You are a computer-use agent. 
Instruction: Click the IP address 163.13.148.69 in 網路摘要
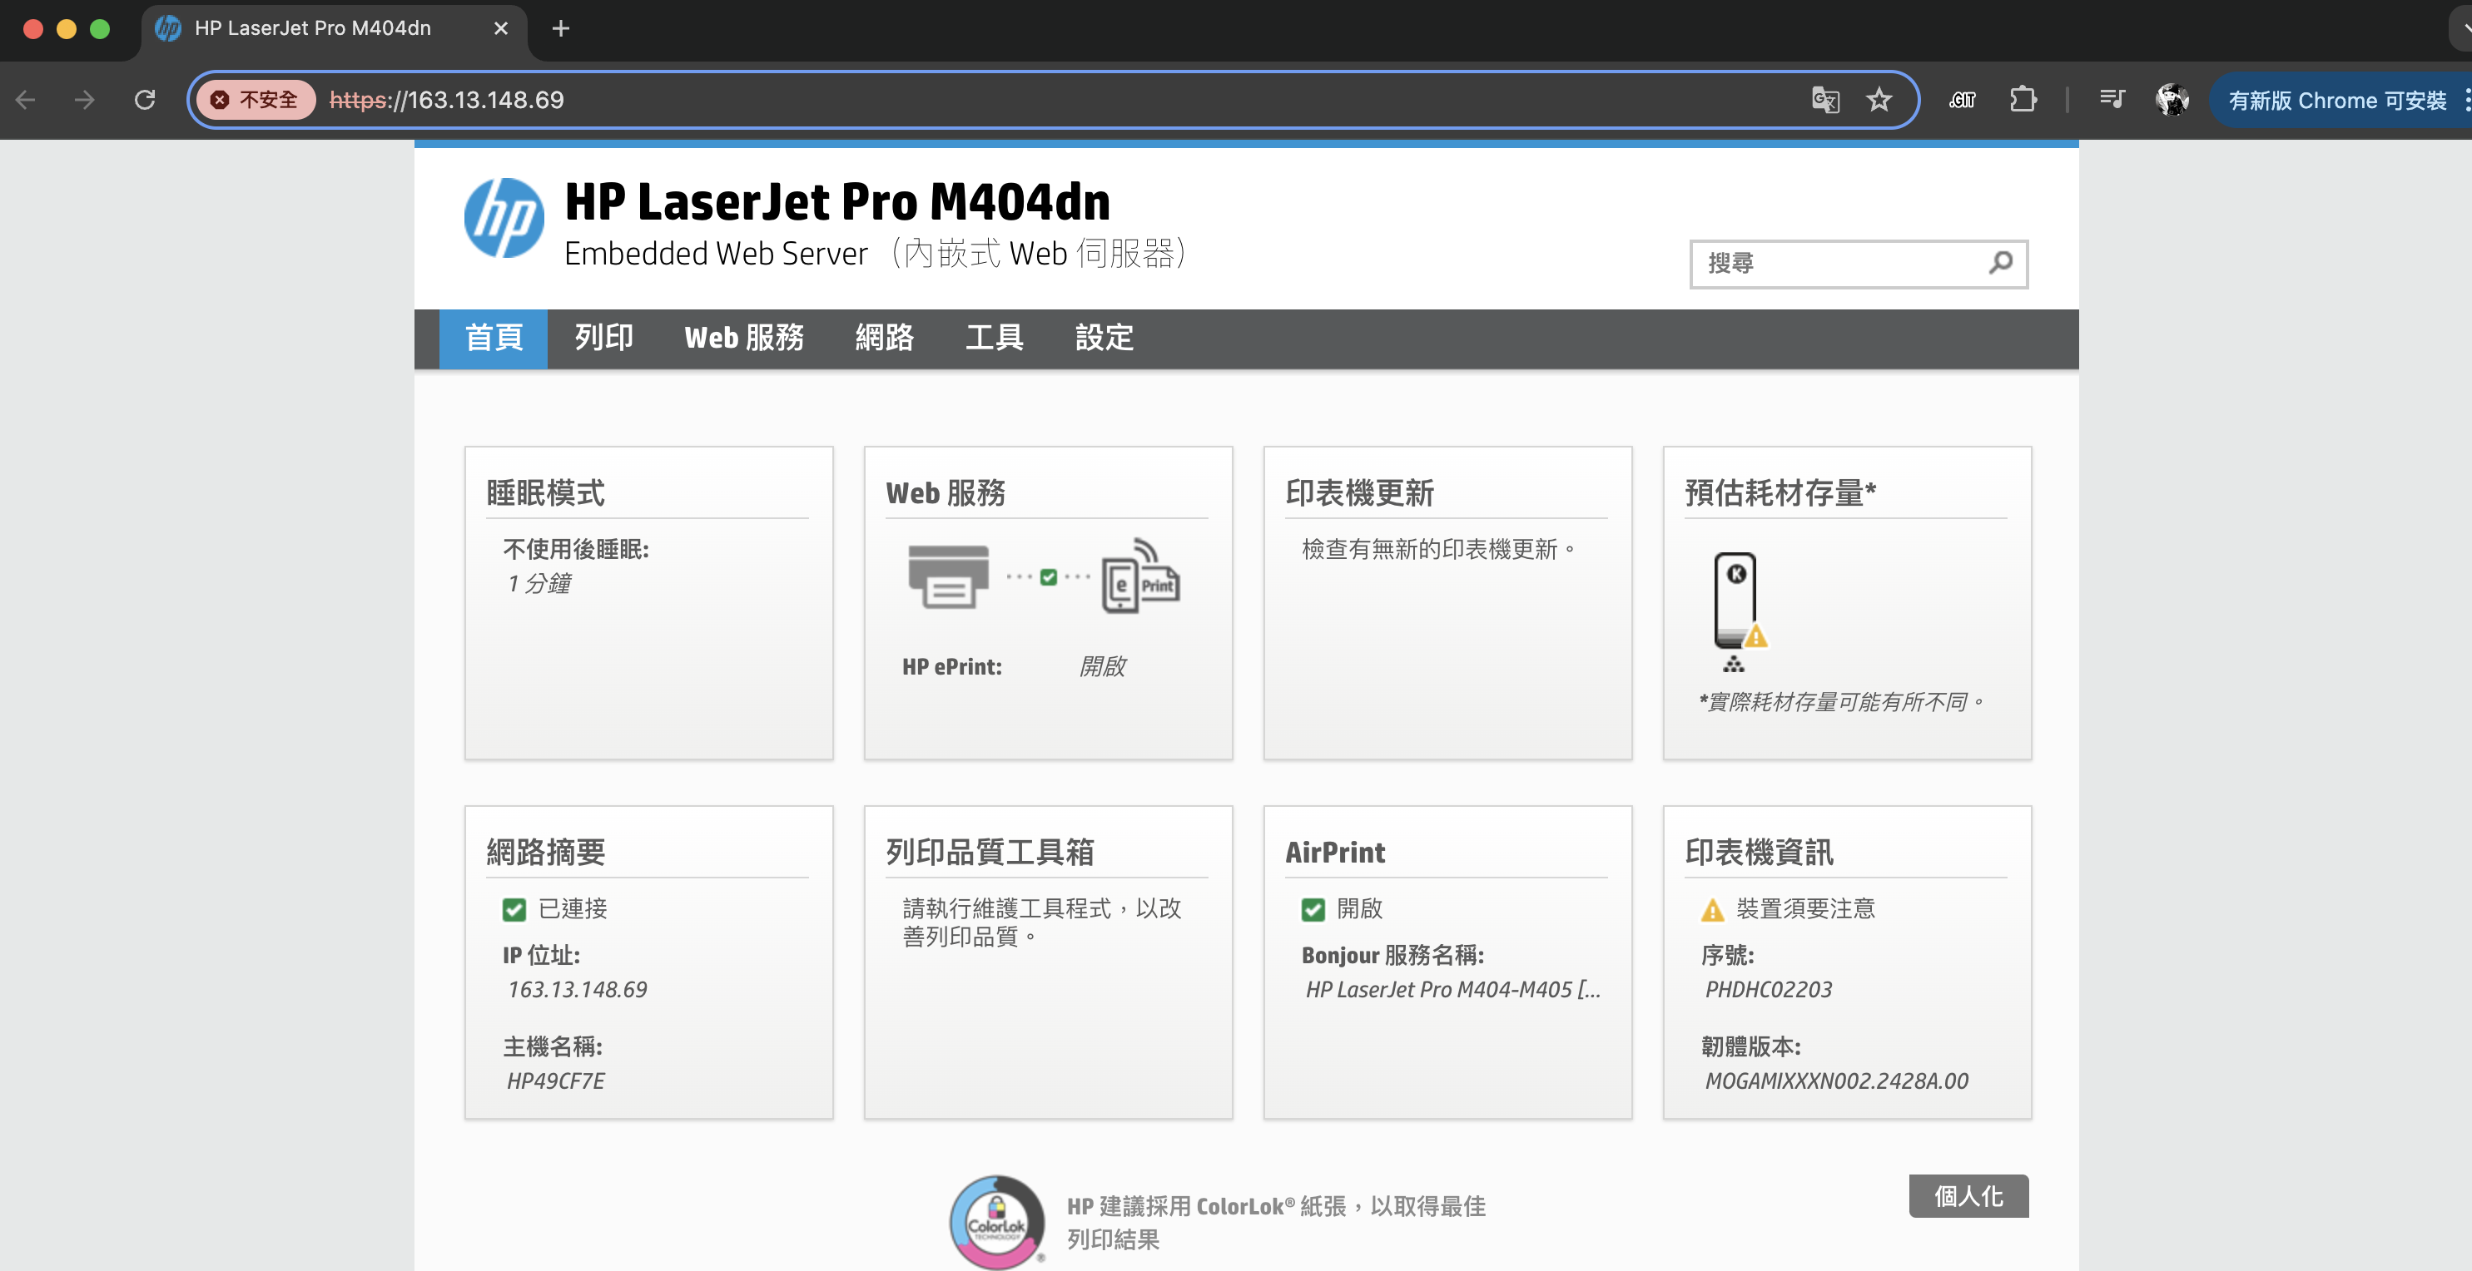pos(577,989)
